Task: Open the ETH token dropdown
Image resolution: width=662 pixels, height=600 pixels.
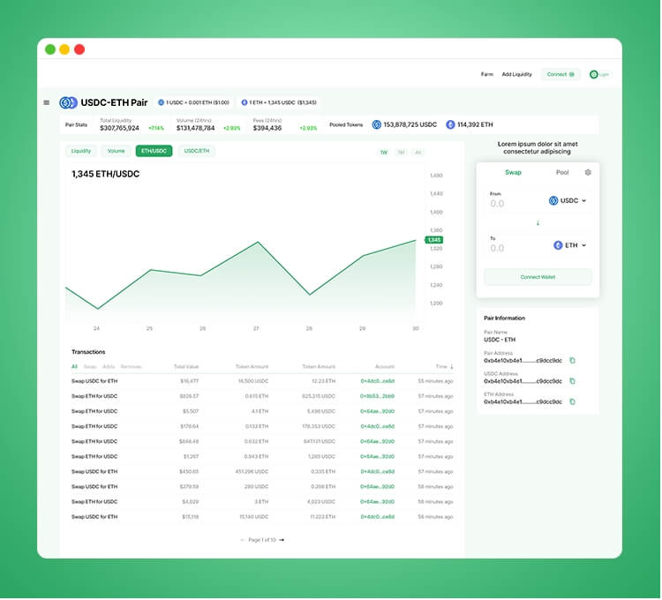Action: [x=570, y=245]
